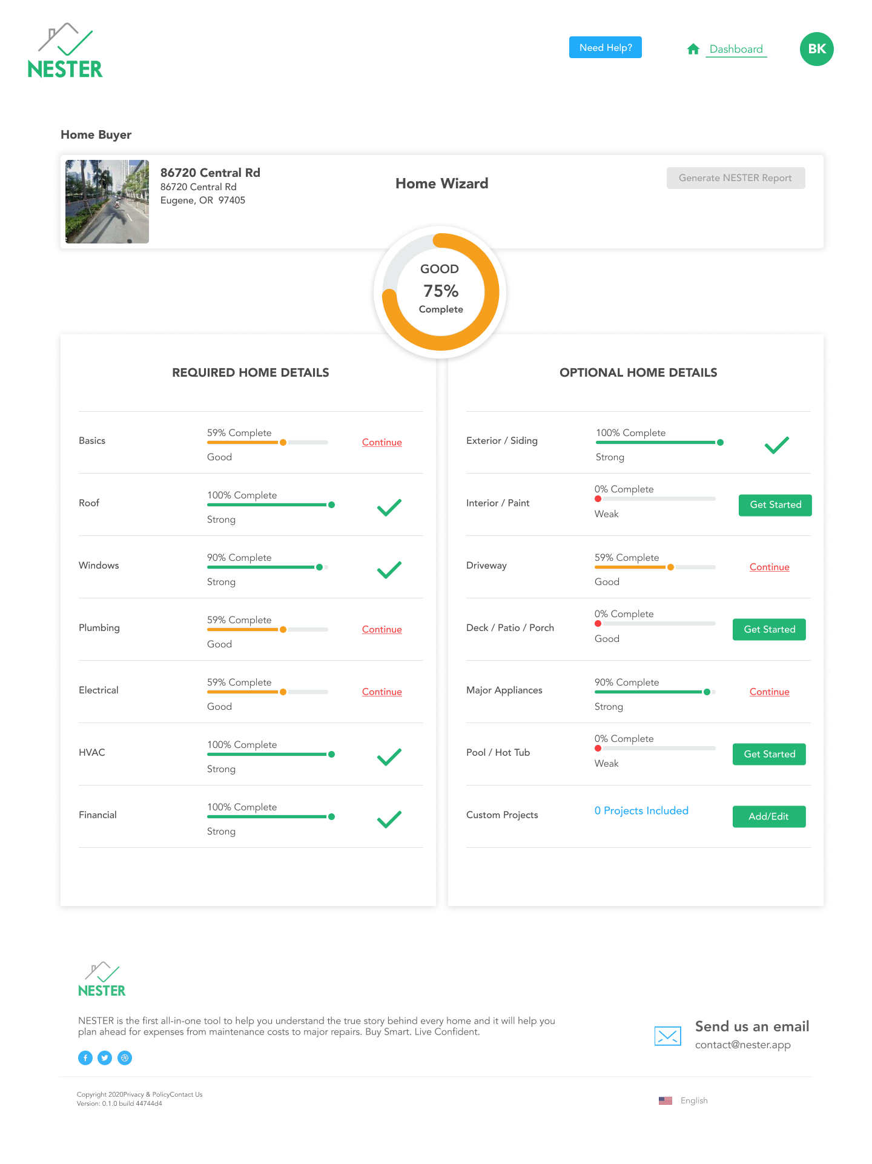This screenshot has width=872, height=1164.
Task: Click the Required Home Details heading
Action: click(251, 373)
